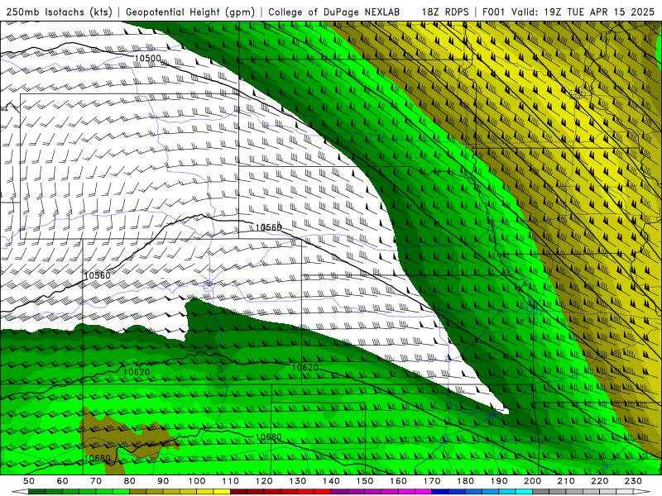This screenshot has height=496, width=662.
Task: Select the western 10620 contour label
Action: (x=137, y=372)
